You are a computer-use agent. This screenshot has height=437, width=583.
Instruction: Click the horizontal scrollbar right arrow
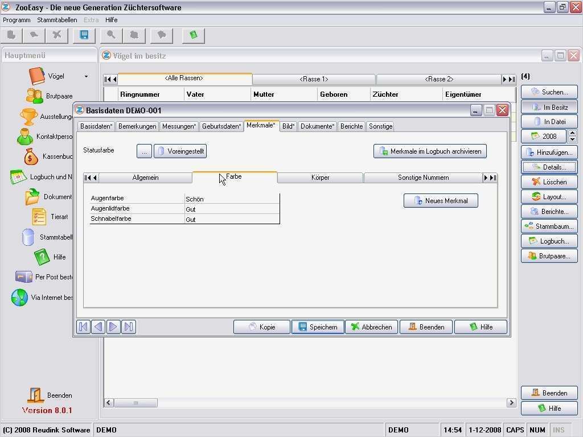(511, 402)
